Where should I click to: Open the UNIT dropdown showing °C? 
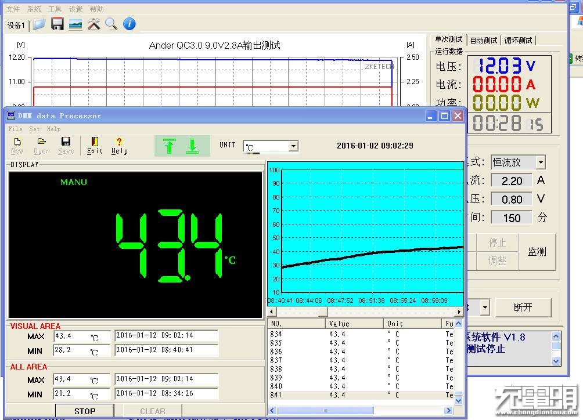point(293,146)
